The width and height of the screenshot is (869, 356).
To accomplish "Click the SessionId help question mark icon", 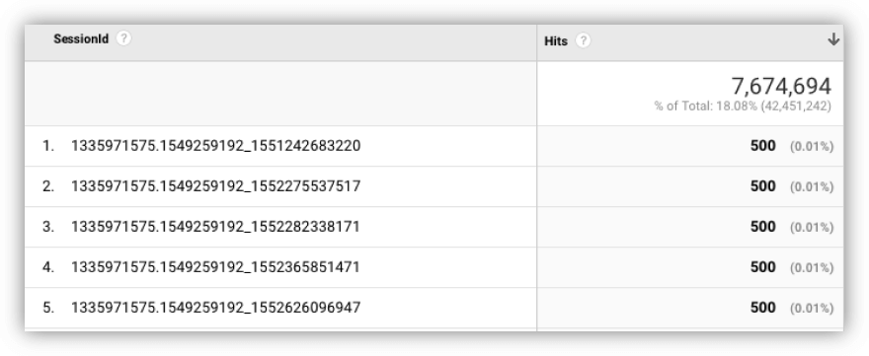I will pyautogui.click(x=123, y=38).
